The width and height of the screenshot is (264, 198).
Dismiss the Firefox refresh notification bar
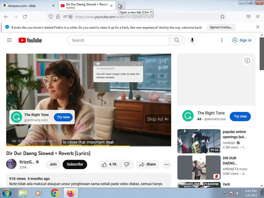258,27
